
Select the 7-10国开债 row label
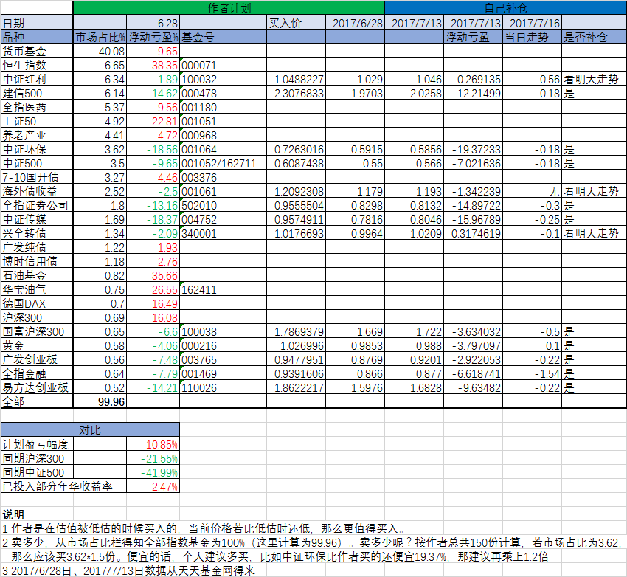[36, 177]
